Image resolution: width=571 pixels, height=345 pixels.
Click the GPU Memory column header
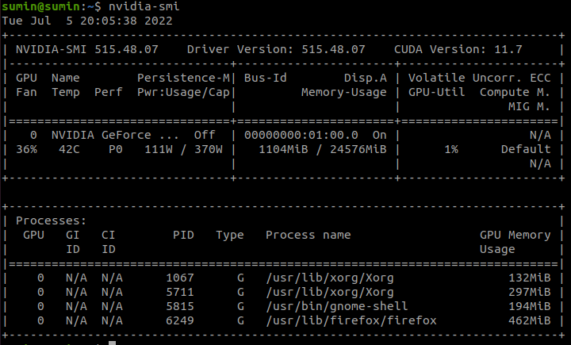[x=515, y=235]
